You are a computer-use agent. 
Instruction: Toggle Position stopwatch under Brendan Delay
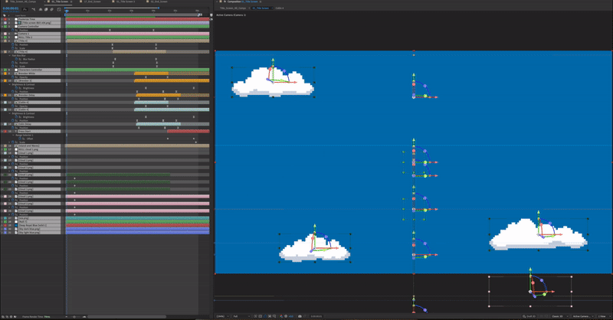tap(12, 99)
